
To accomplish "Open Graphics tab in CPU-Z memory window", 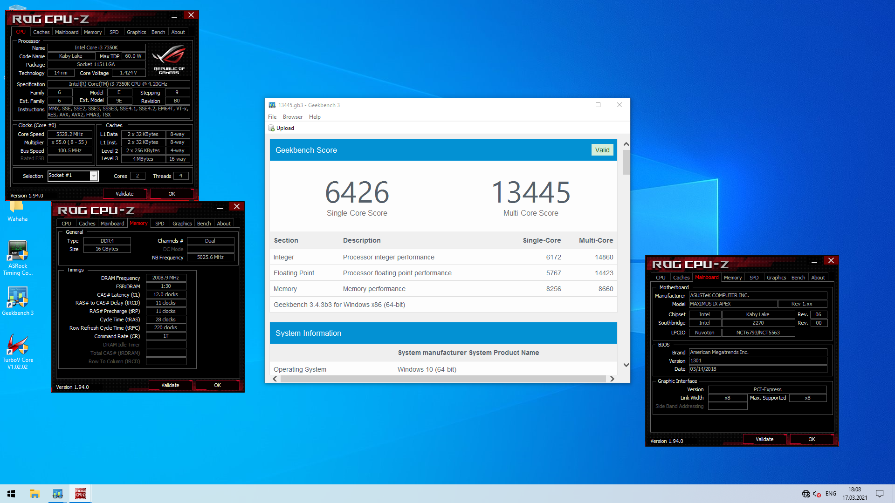I will point(182,224).
